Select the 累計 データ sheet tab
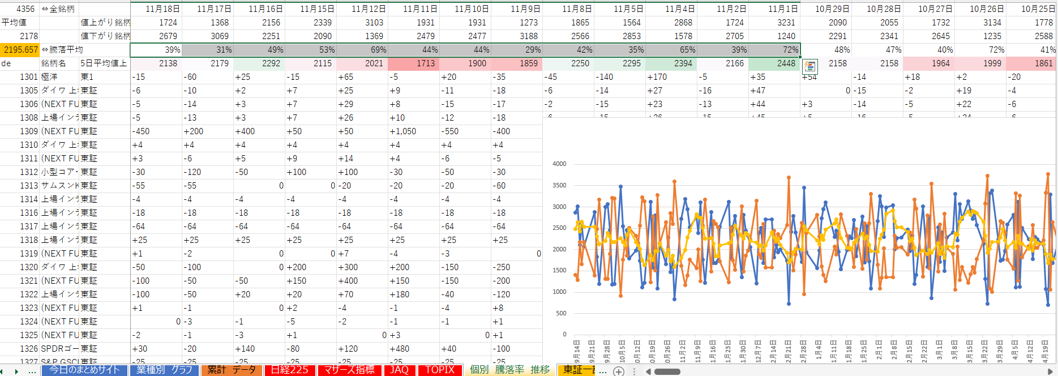Screen dimensions: 1058x376 (231, 370)
